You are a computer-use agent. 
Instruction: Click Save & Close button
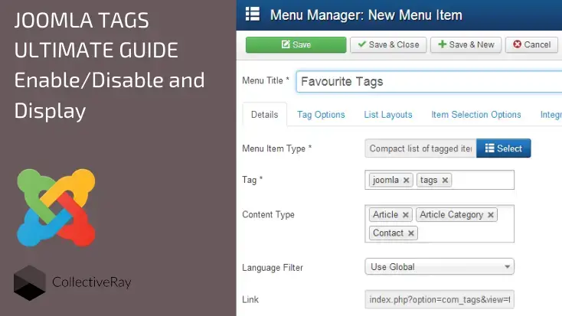tap(388, 45)
